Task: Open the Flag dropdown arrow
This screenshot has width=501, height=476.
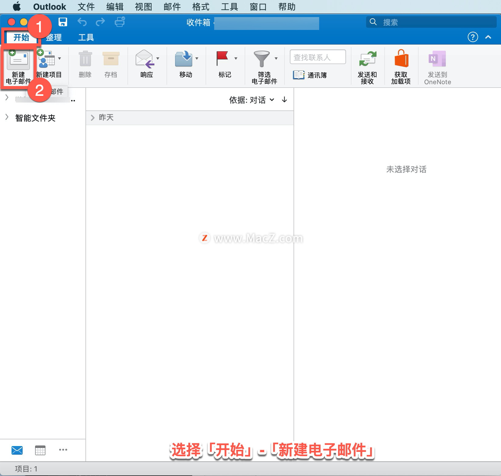Action: [x=236, y=58]
